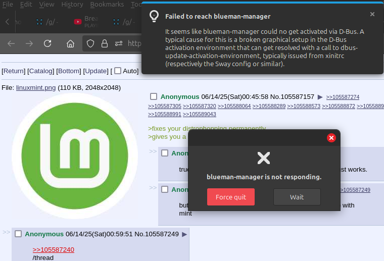Open the linuxmint.png file link
Image resolution: width=384 pixels, height=261 pixels.
coord(36,87)
